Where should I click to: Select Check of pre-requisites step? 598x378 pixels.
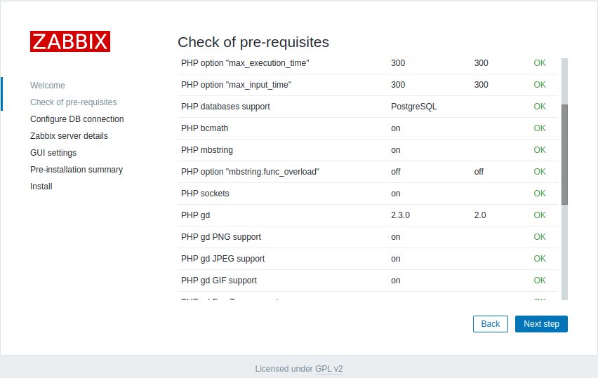74,102
